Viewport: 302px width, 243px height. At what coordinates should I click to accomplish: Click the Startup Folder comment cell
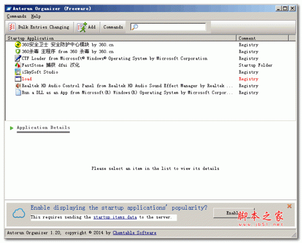tap(256, 65)
